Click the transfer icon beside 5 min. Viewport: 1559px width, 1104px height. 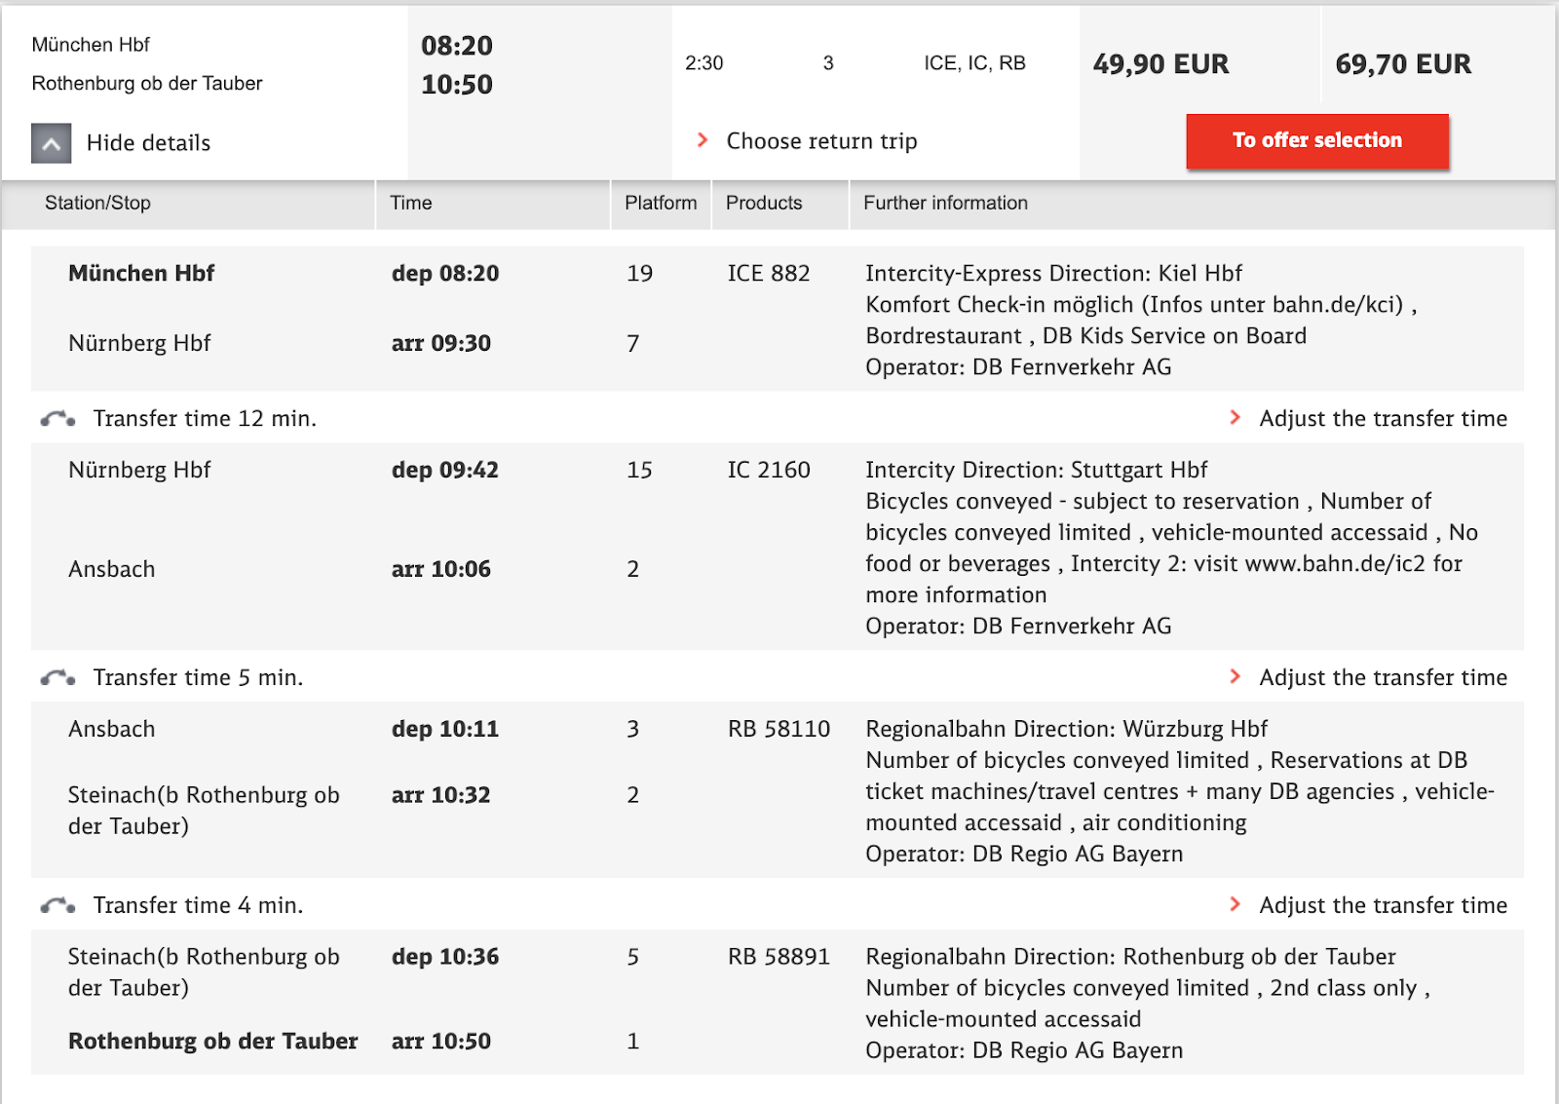coord(57,678)
